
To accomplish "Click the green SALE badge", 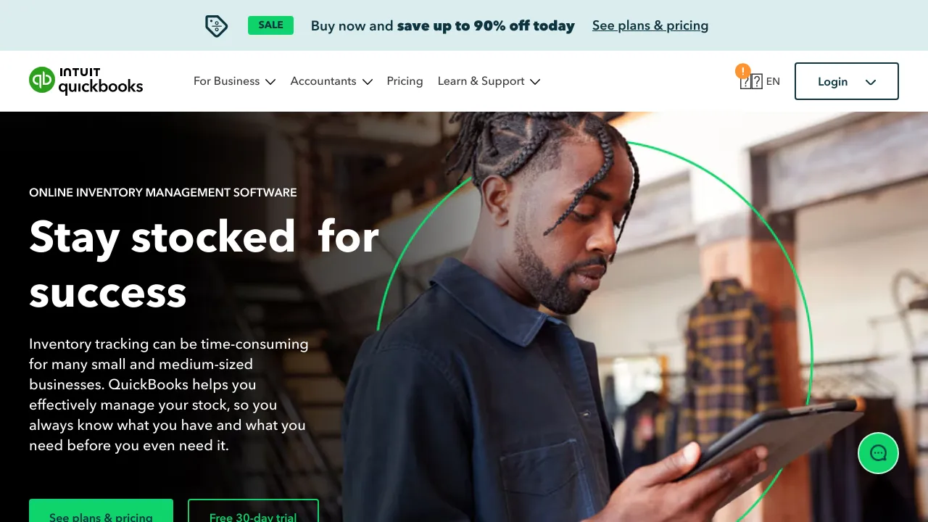I will click(270, 25).
